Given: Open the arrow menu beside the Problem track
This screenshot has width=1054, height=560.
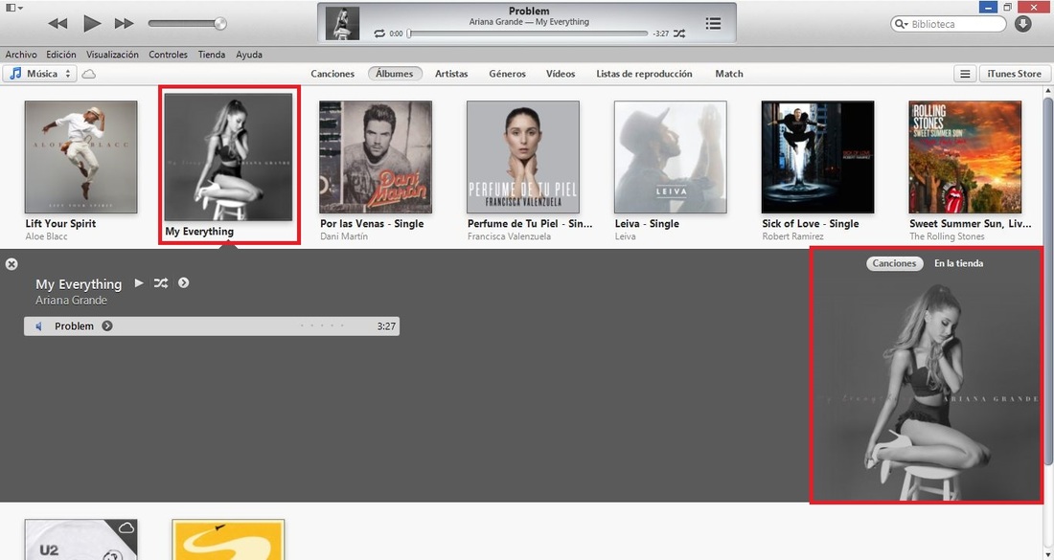Looking at the screenshot, I should click(107, 326).
